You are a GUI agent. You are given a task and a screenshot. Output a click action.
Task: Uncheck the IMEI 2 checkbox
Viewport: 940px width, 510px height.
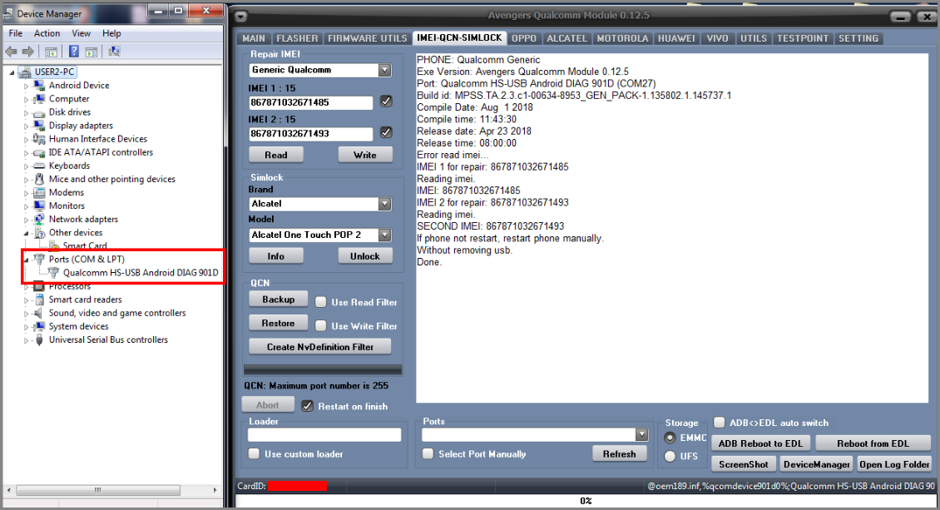[386, 132]
